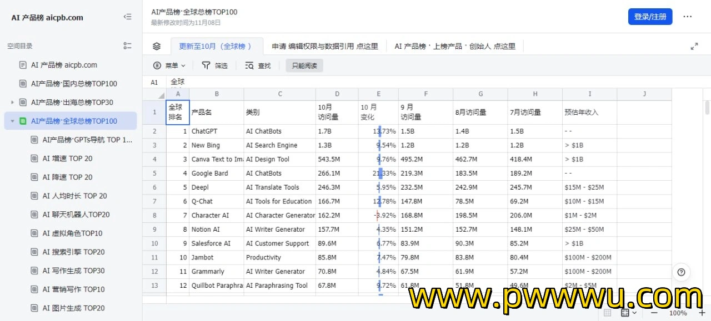Viewport: 711px width, 321px height.
Task: Select the ChatGPT cell
Action: coord(217,131)
